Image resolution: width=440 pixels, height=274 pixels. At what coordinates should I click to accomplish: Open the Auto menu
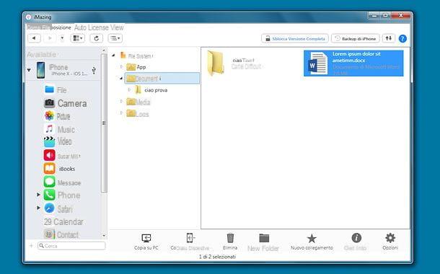click(80, 27)
